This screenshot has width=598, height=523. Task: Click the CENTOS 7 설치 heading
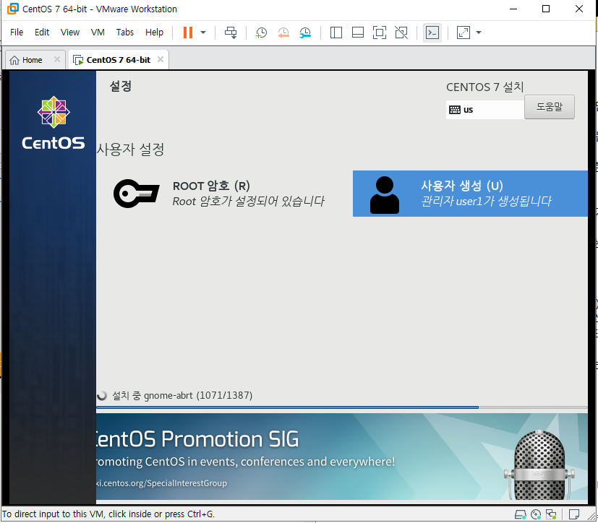[484, 87]
